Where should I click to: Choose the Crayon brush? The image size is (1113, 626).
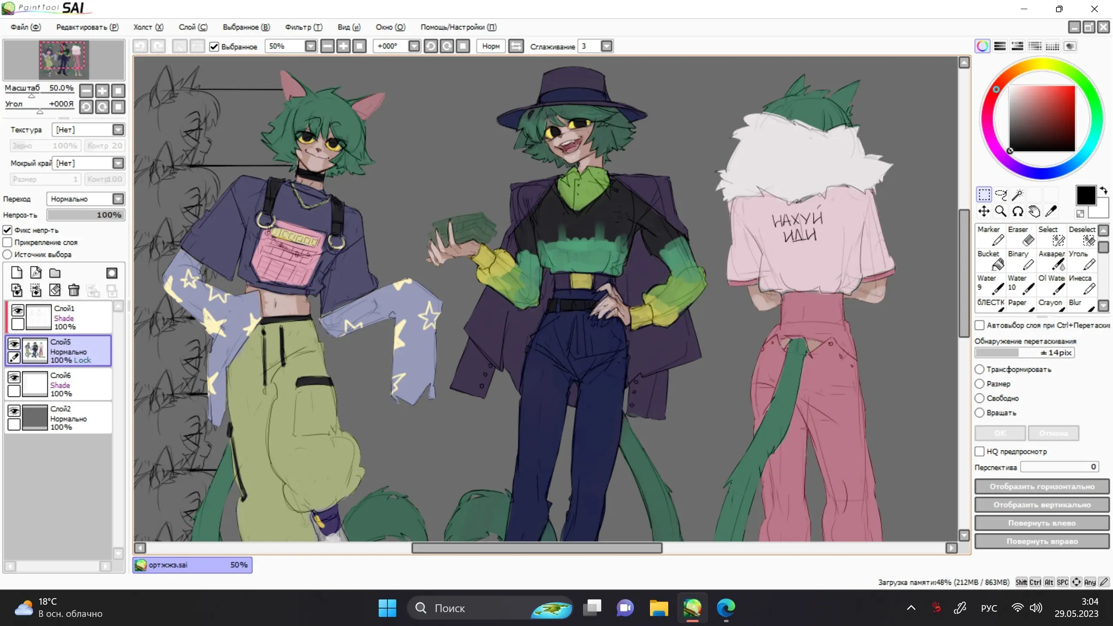pyautogui.click(x=1052, y=305)
